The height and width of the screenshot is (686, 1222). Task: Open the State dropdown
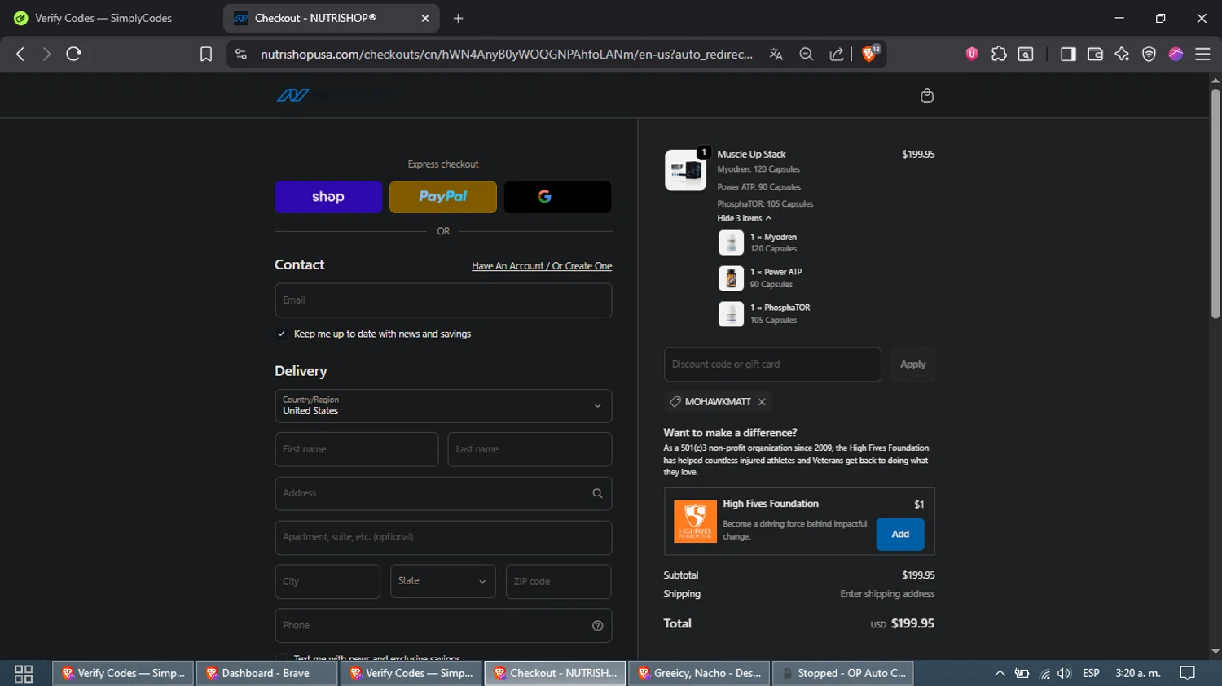coord(442,581)
